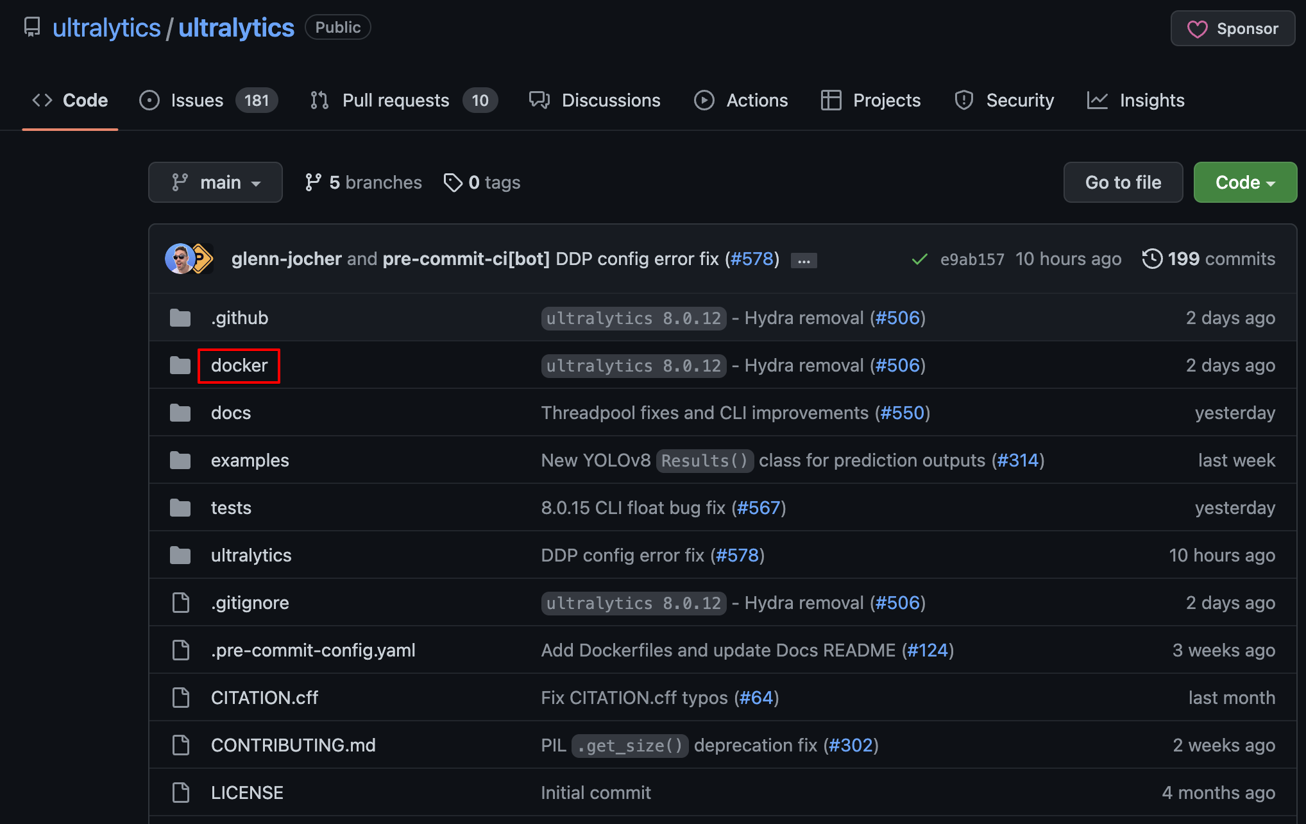Open the Issues tab
The width and height of the screenshot is (1306, 824).
point(197,100)
